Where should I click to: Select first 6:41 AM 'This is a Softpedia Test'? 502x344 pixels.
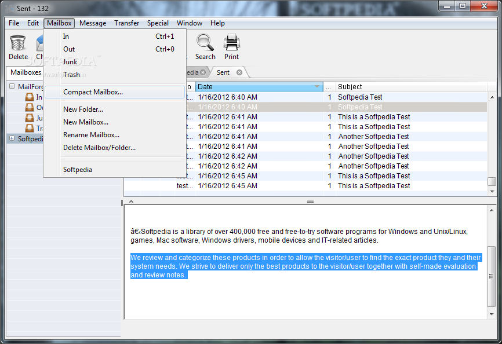(336, 117)
